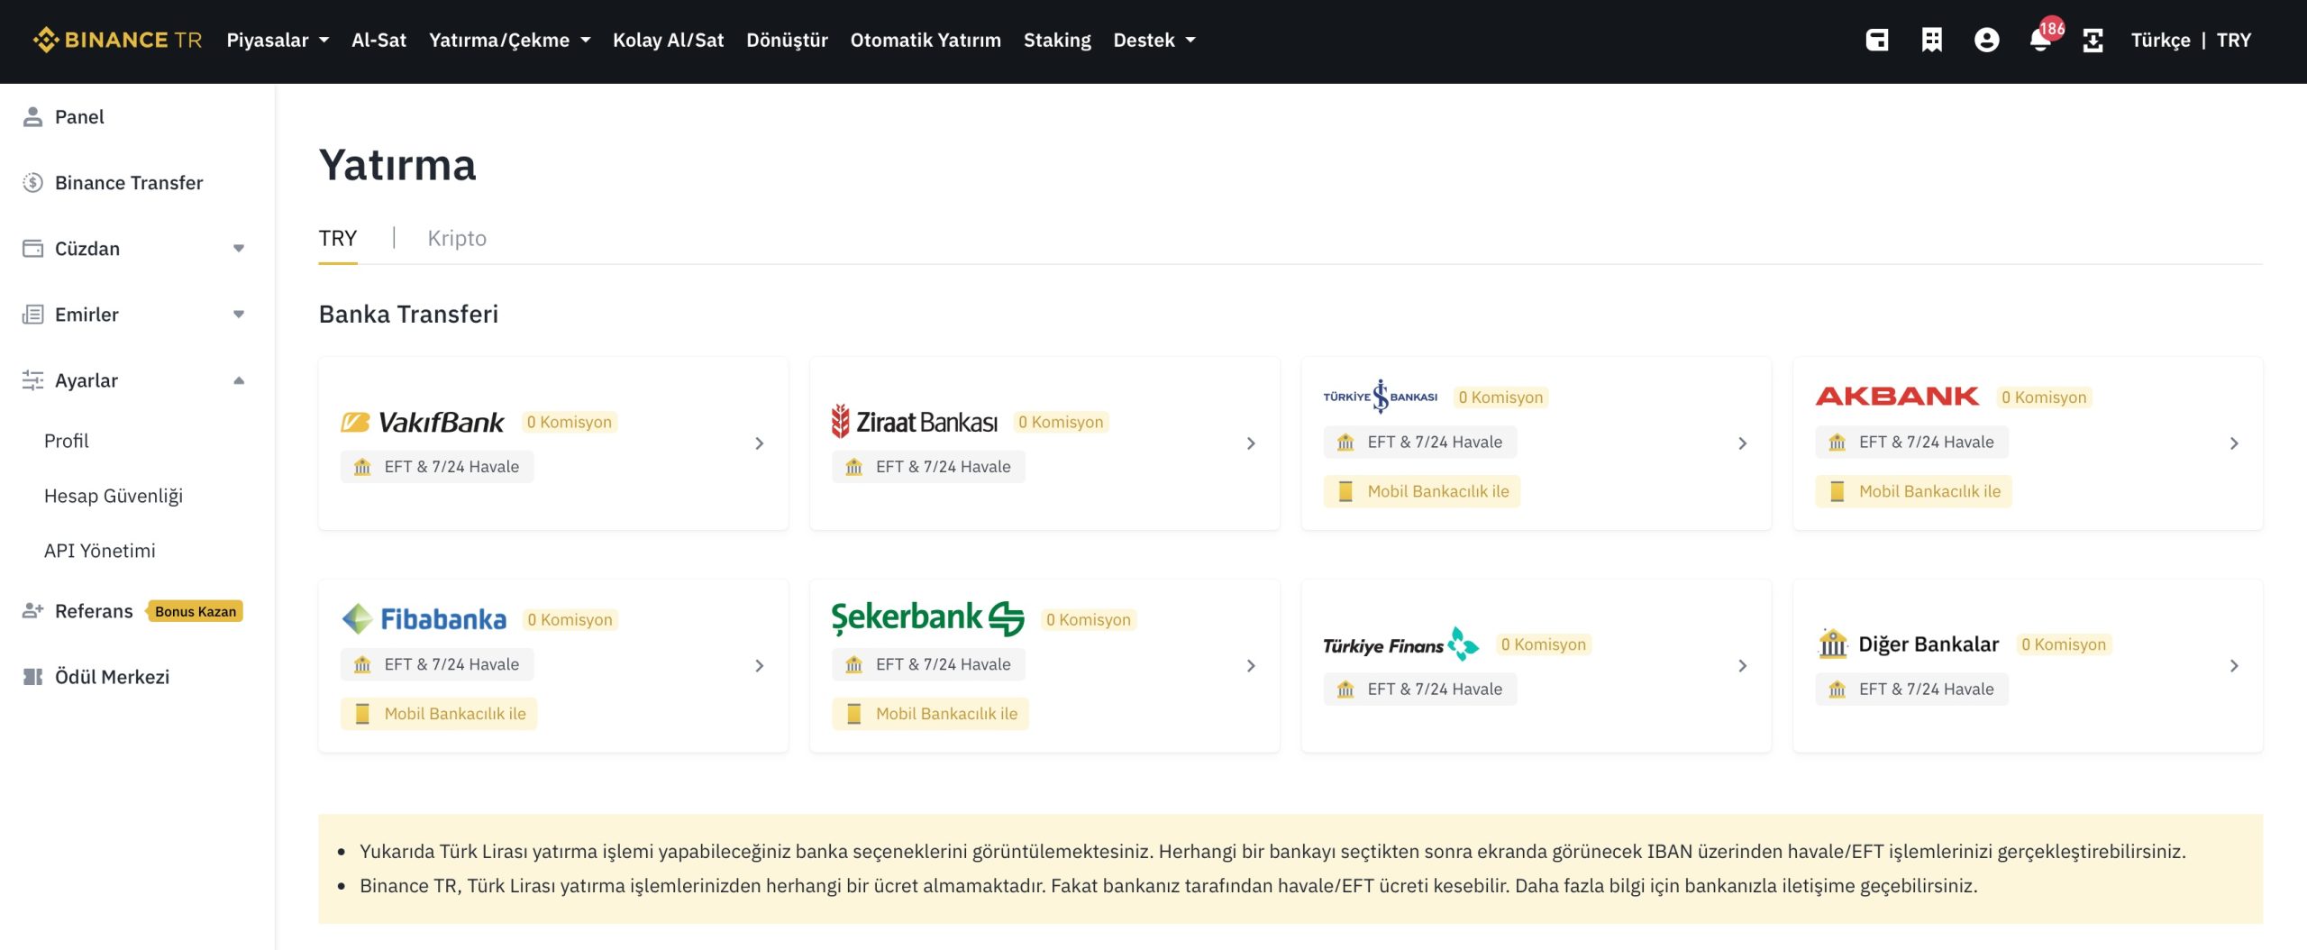Image resolution: width=2307 pixels, height=950 pixels.
Task: Open the QR scan download icon
Action: pyautogui.click(x=2093, y=41)
